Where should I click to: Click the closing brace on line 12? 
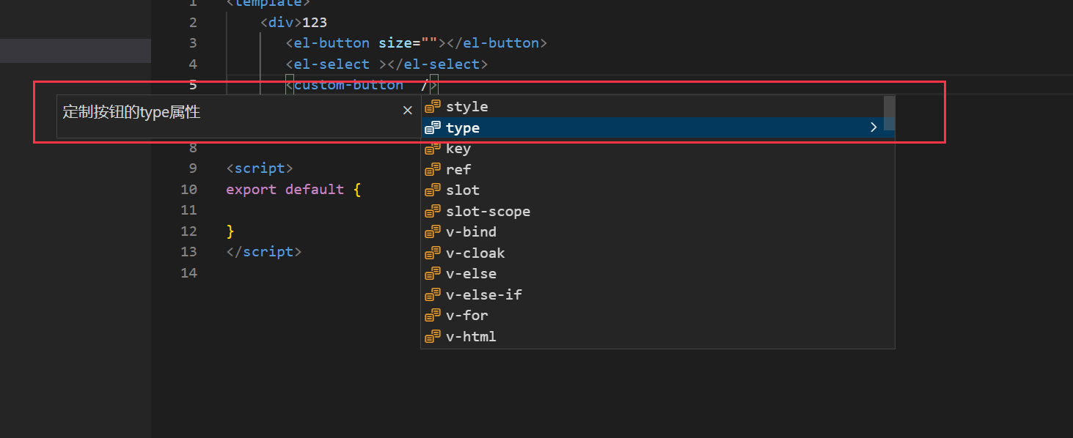click(230, 231)
